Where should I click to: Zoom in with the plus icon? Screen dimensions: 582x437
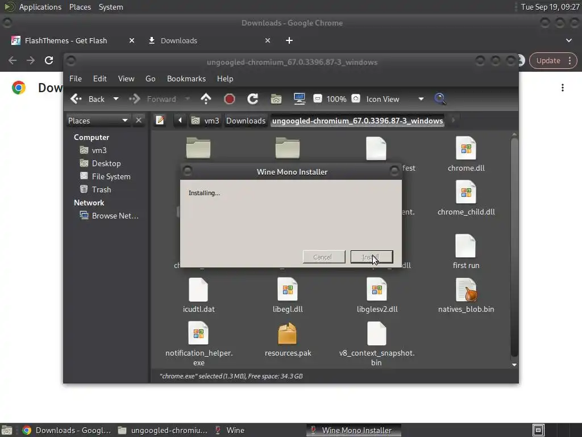point(356,99)
